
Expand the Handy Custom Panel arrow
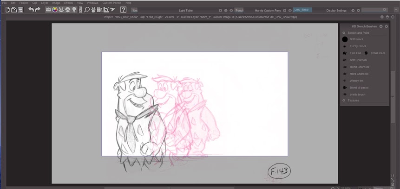[x=285, y=11]
